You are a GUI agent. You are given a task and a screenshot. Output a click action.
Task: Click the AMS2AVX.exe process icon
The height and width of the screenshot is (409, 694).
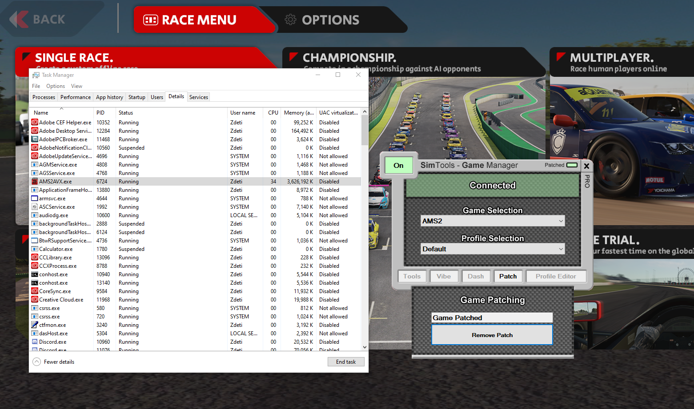click(35, 182)
